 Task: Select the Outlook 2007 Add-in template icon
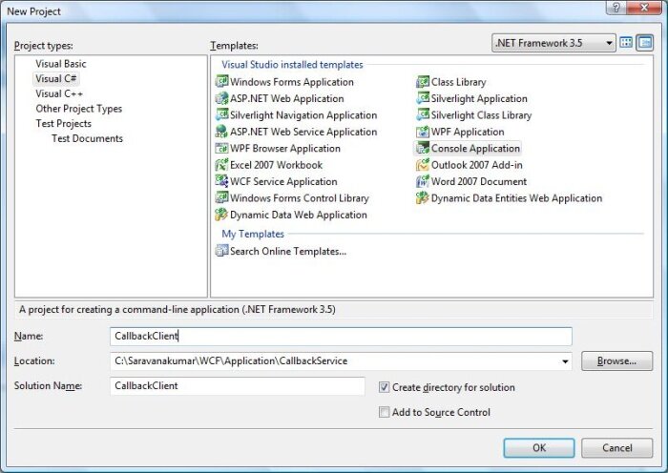pyautogui.click(x=423, y=165)
